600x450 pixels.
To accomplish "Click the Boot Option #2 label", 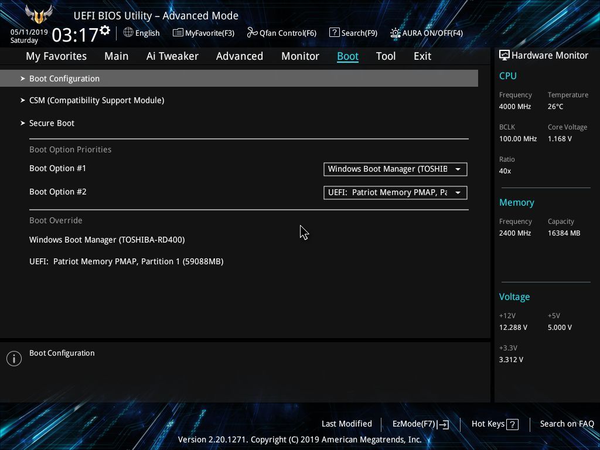I will point(58,192).
